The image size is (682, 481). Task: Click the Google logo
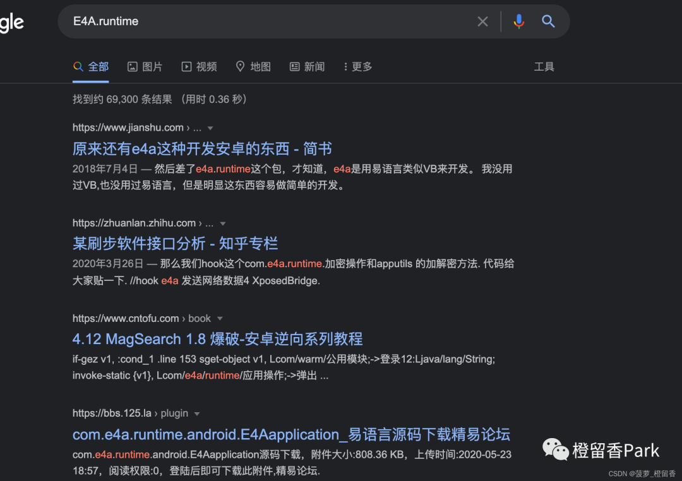tap(12, 23)
